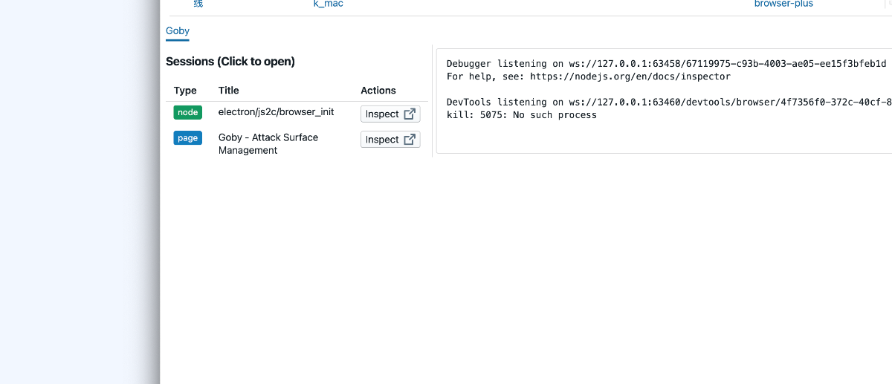
Task: Select the DevTools listening log line
Action: coord(669,102)
